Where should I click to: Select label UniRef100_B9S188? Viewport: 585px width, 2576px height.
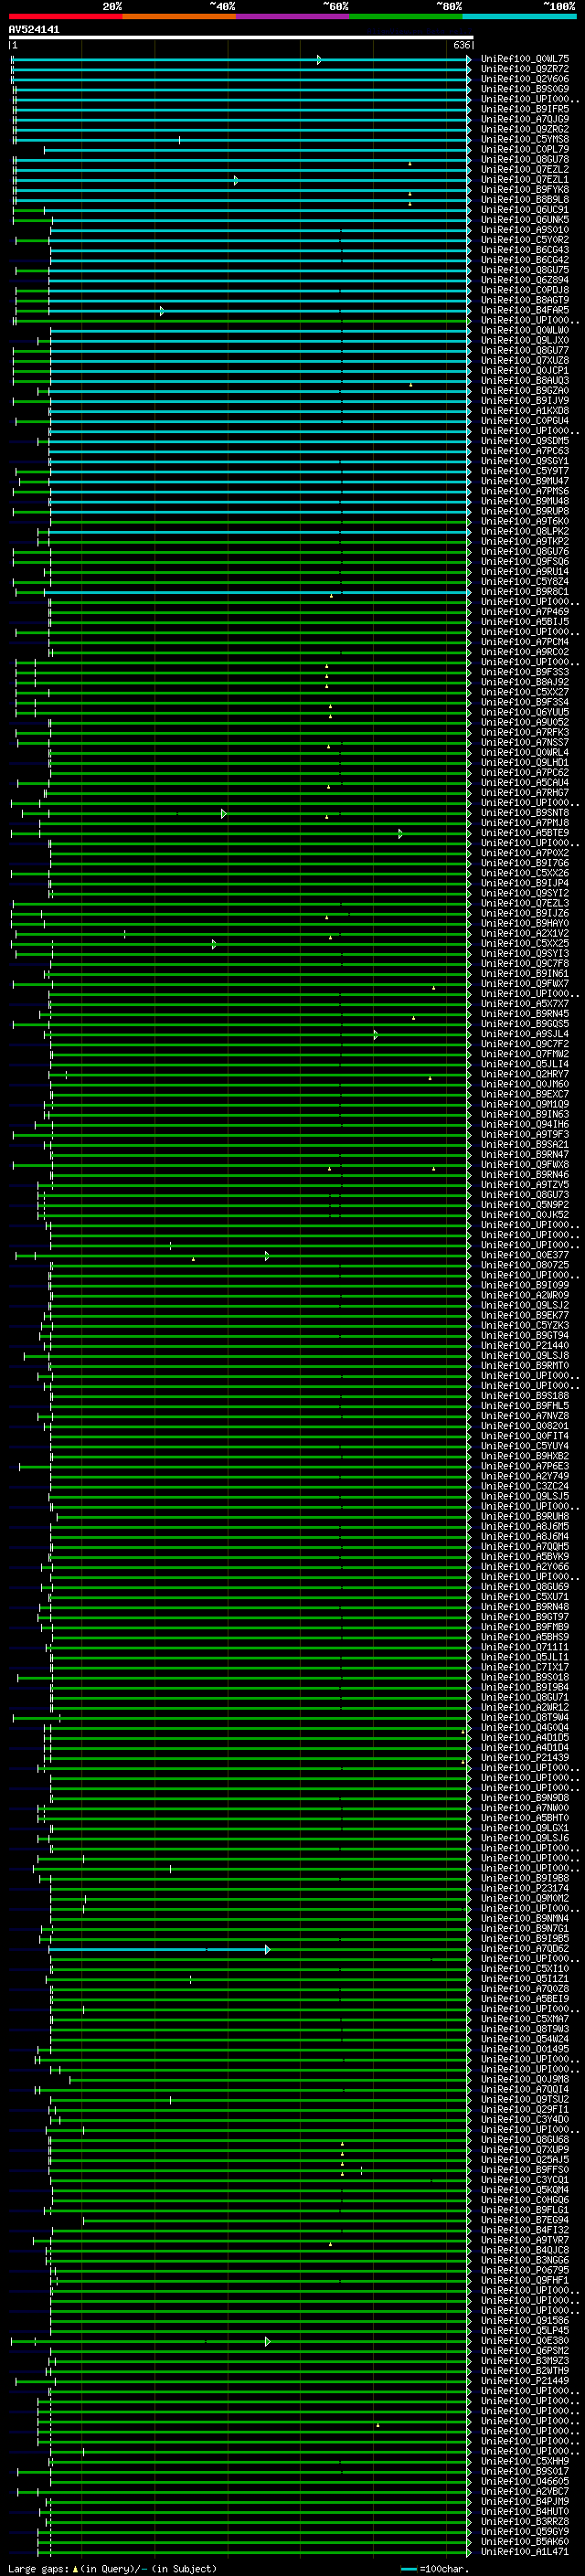(525, 1396)
